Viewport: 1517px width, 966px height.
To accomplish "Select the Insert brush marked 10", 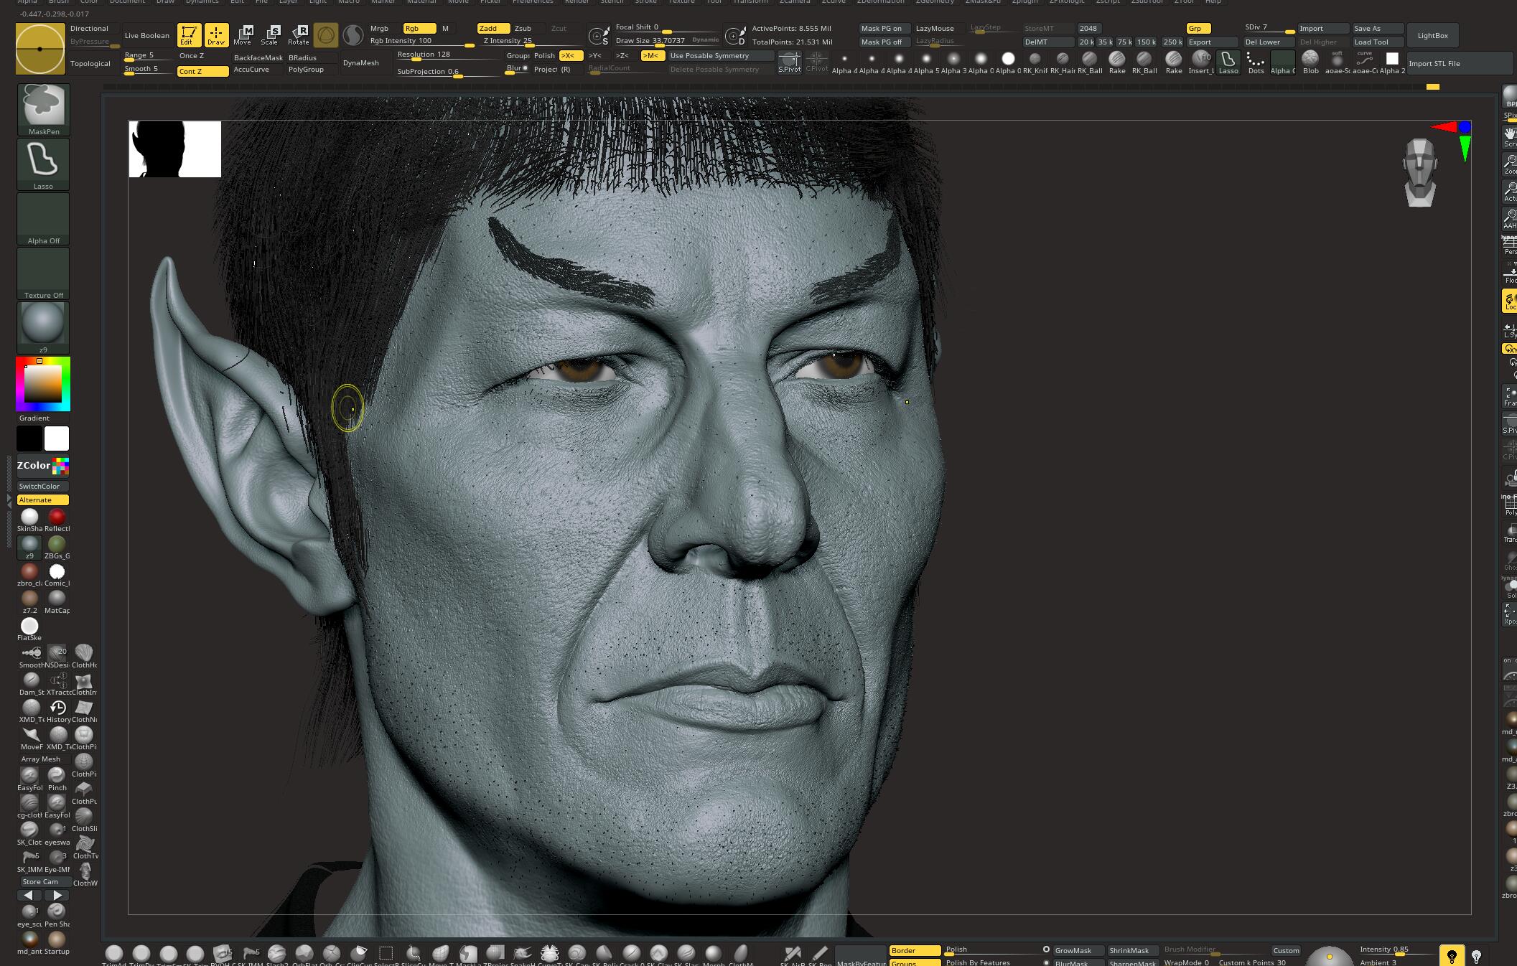I will click(x=1201, y=62).
